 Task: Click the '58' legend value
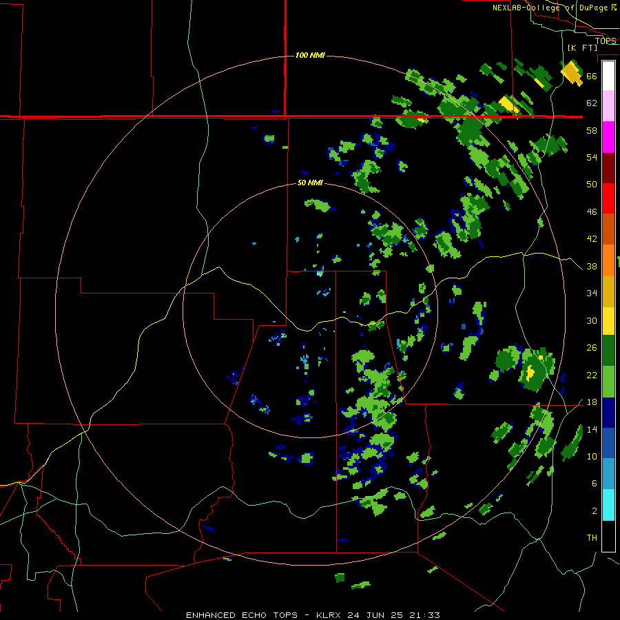(592, 130)
